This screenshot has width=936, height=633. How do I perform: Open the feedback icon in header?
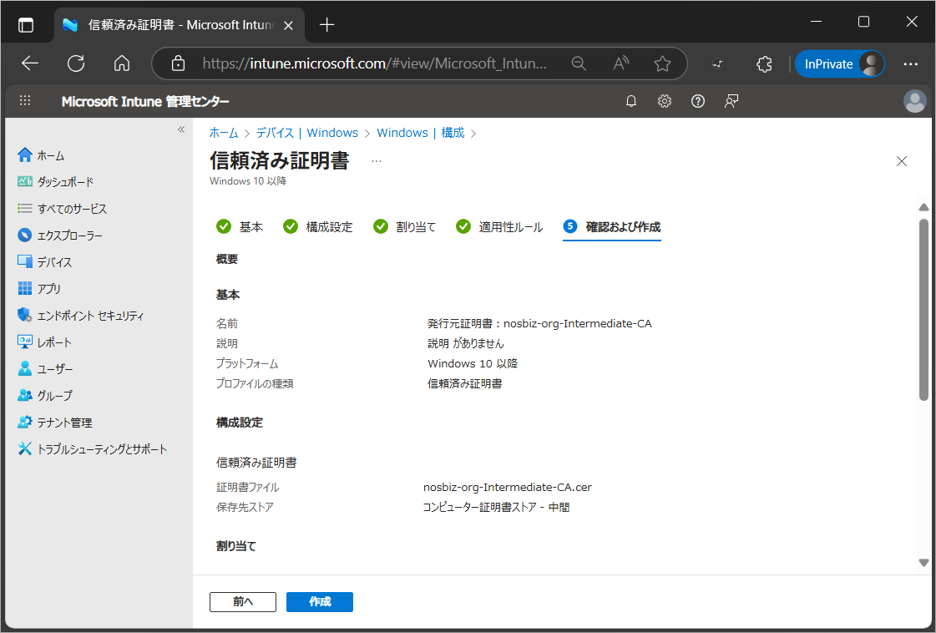(731, 101)
